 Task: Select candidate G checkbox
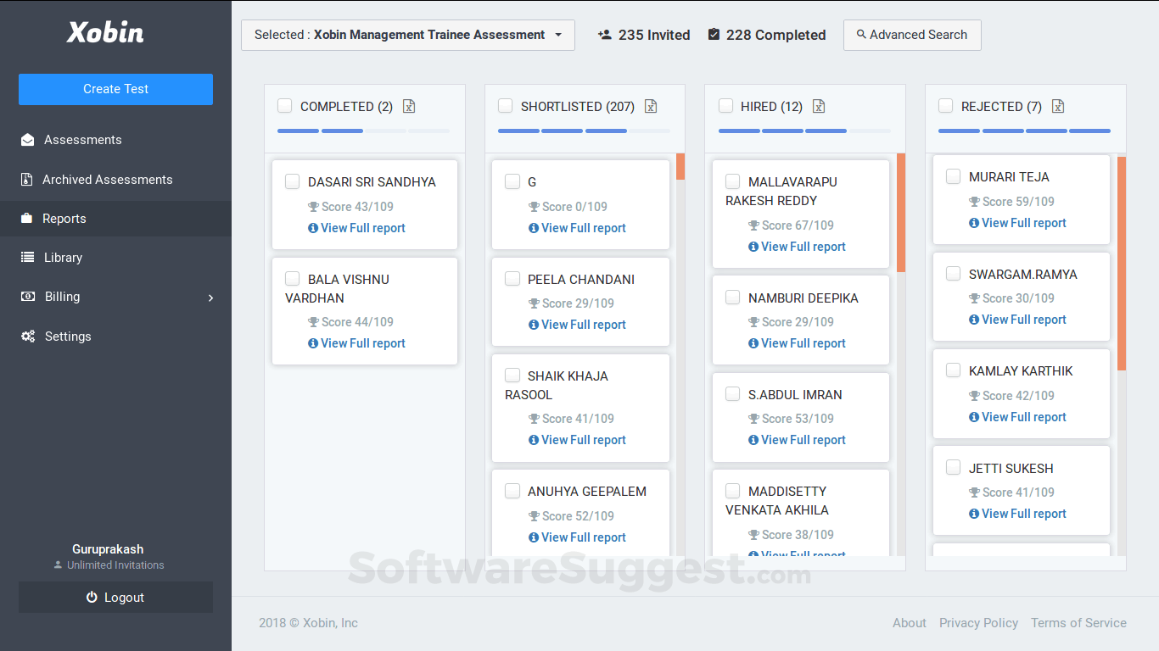512,181
